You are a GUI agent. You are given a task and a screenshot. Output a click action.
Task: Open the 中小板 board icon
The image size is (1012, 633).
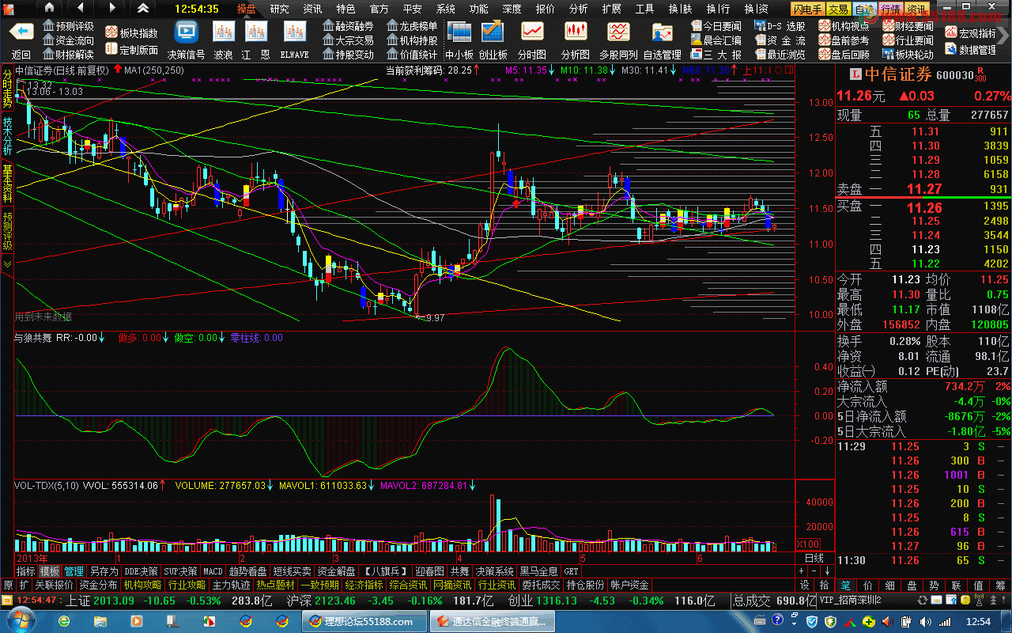pos(459,32)
